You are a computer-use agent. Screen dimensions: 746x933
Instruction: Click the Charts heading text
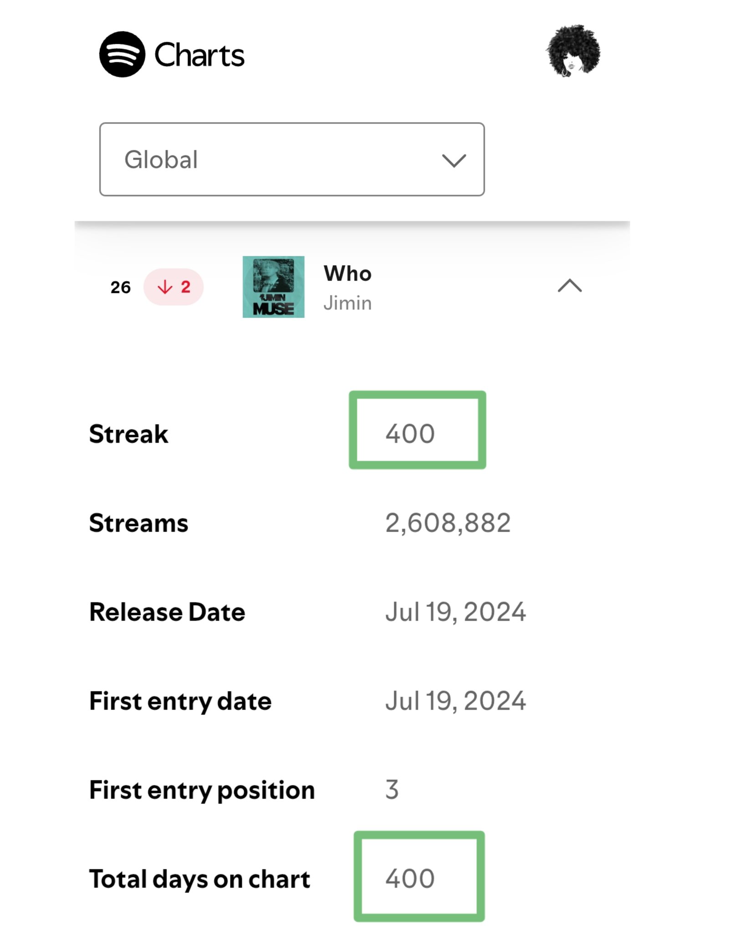pyautogui.click(x=199, y=55)
